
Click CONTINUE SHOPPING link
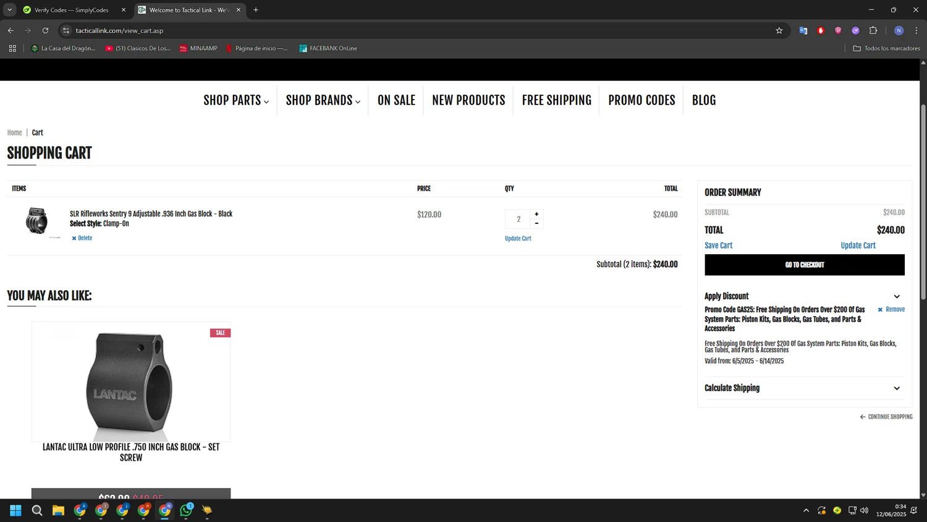click(886, 417)
